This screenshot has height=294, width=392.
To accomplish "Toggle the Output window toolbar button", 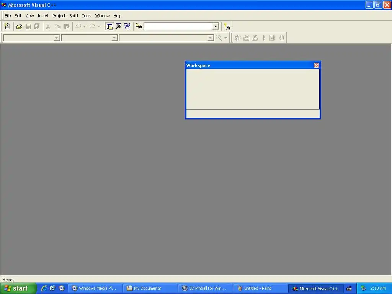I will [119, 26].
